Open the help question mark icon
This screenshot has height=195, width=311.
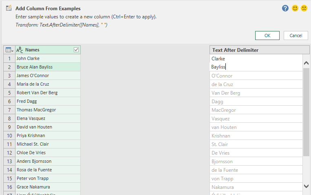coord(285,8)
